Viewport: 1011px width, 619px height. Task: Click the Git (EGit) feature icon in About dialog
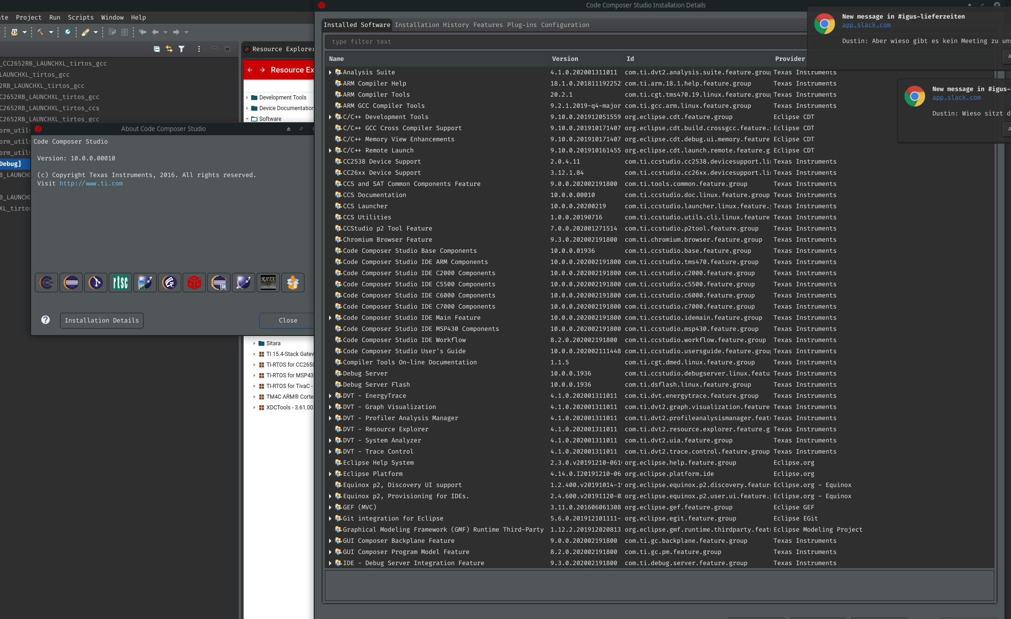(96, 283)
